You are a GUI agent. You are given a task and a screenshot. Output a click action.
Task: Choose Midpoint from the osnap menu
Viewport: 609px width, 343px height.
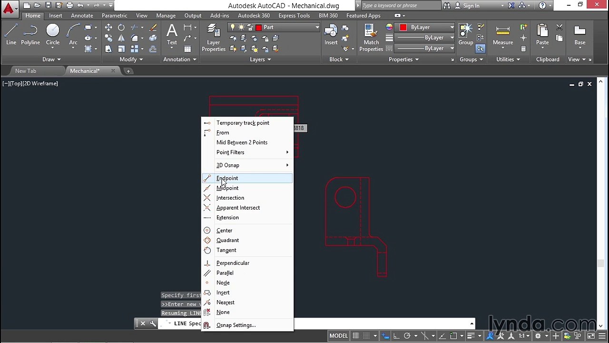pyautogui.click(x=247, y=188)
